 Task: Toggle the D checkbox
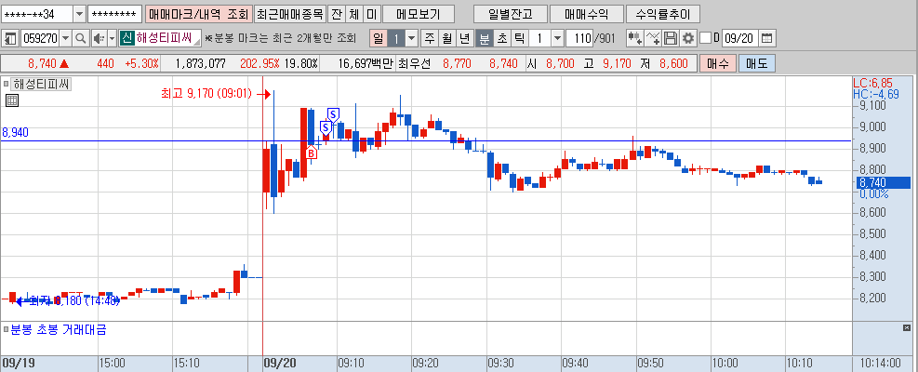pos(706,39)
